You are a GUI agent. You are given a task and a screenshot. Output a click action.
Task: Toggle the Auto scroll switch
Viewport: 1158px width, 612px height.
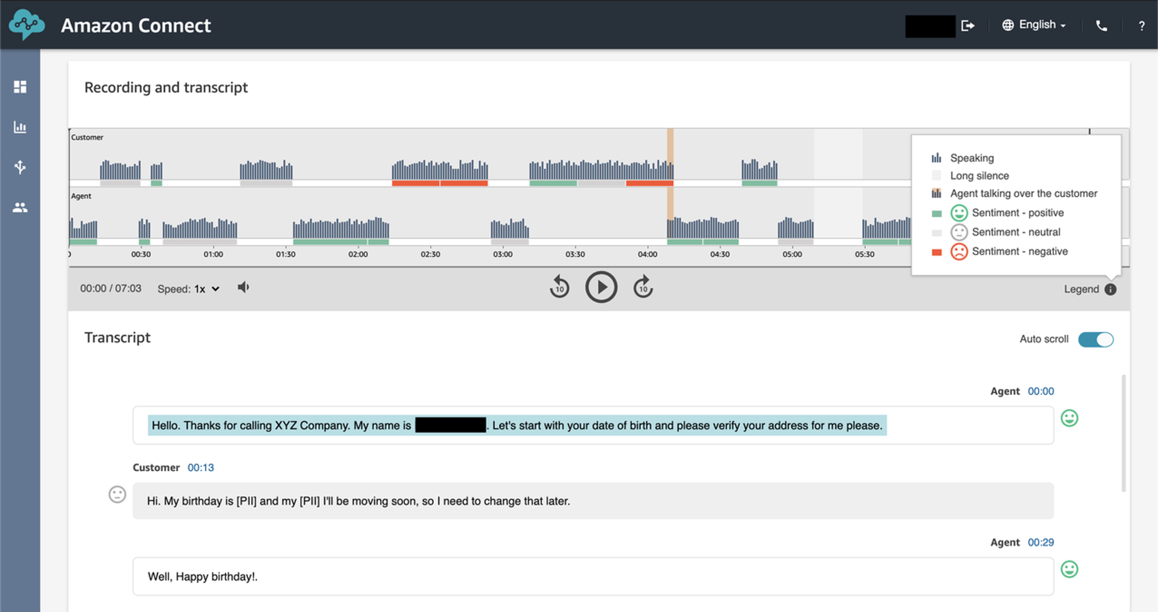click(x=1096, y=339)
